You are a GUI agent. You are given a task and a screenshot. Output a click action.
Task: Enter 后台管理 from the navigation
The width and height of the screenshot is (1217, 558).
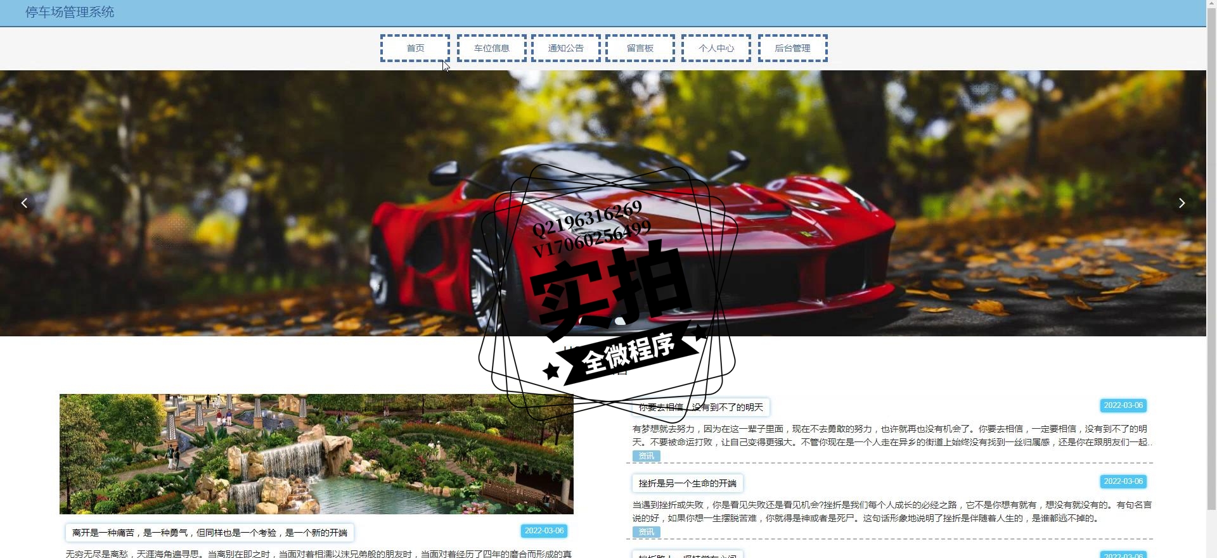click(x=793, y=48)
